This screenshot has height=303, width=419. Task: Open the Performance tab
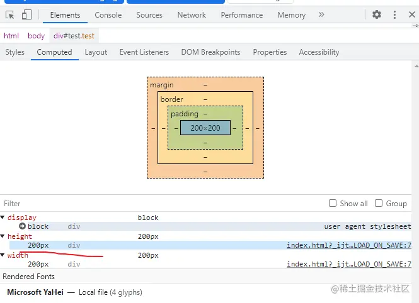pos(242,15)
